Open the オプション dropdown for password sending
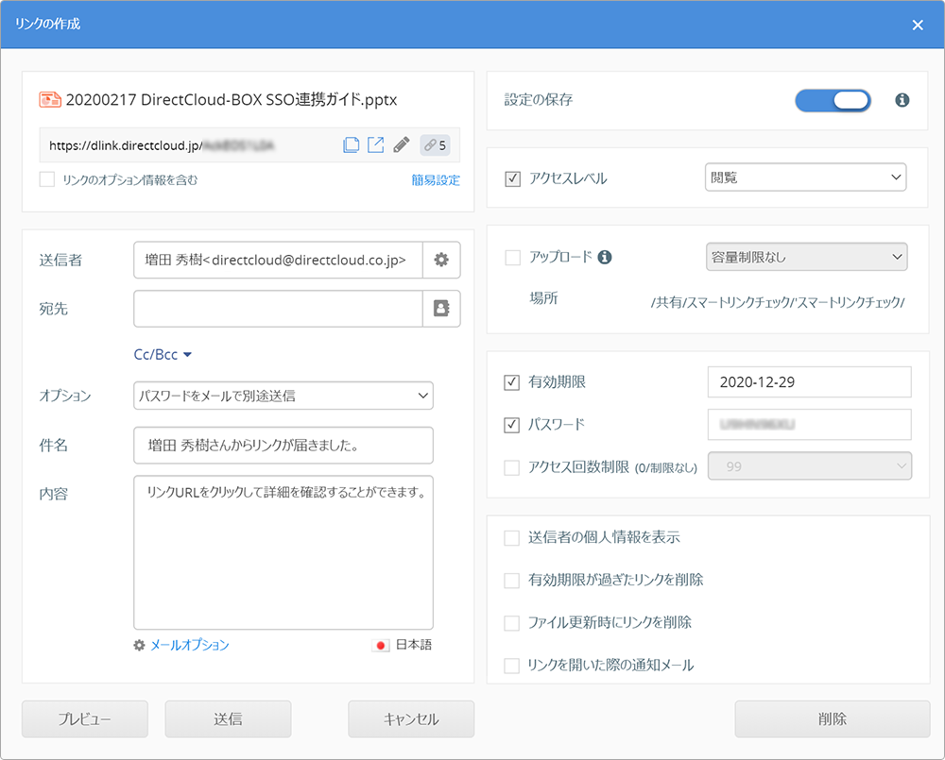The image size is (945, 760). pos(283,396)
